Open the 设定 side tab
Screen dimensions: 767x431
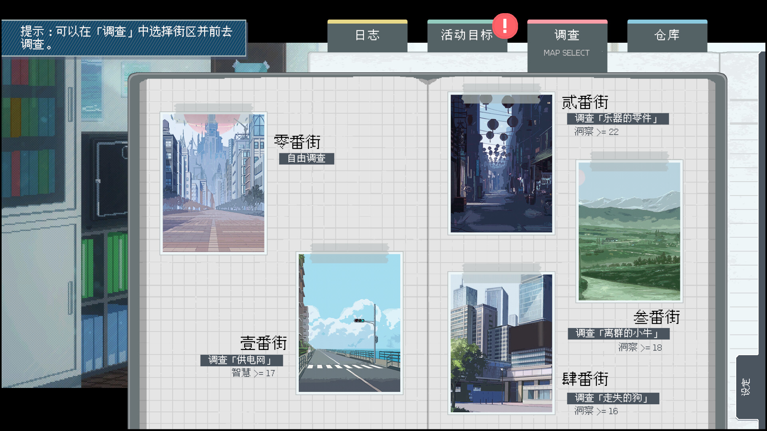746,387
